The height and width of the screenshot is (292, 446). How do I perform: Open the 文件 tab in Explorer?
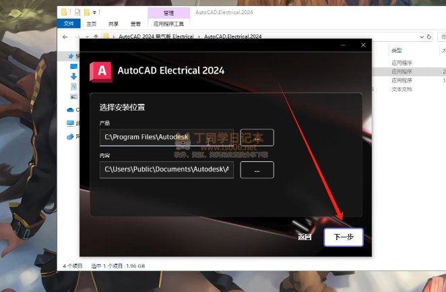[x=69, y=24]
